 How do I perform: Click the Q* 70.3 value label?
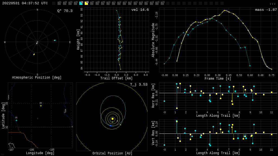65,11
